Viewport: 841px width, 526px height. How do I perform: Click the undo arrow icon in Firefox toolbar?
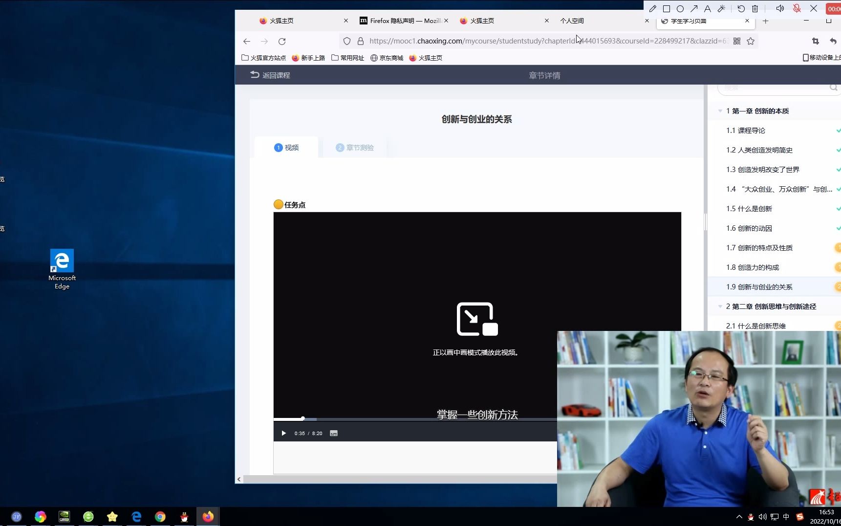click(833, 41)
